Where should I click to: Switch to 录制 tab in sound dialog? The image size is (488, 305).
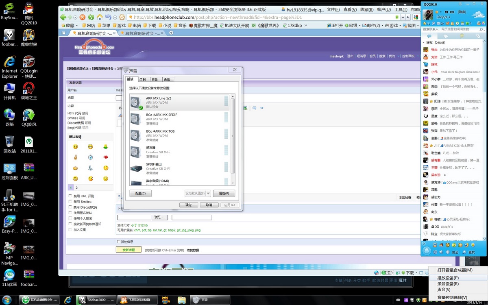click(142, 79)
